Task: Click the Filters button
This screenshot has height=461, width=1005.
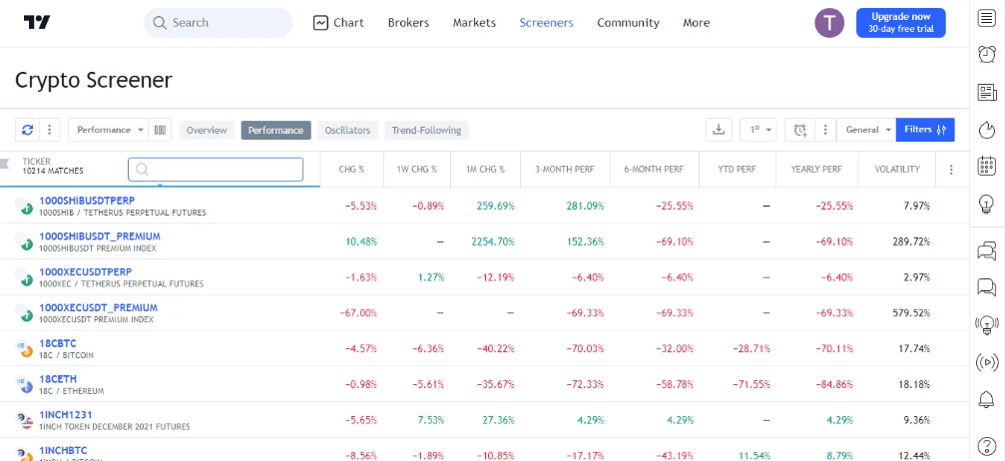Action: coord(925,130)
